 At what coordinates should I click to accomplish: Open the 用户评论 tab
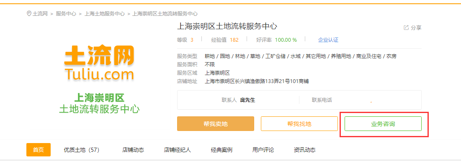(x=263, y=150)
